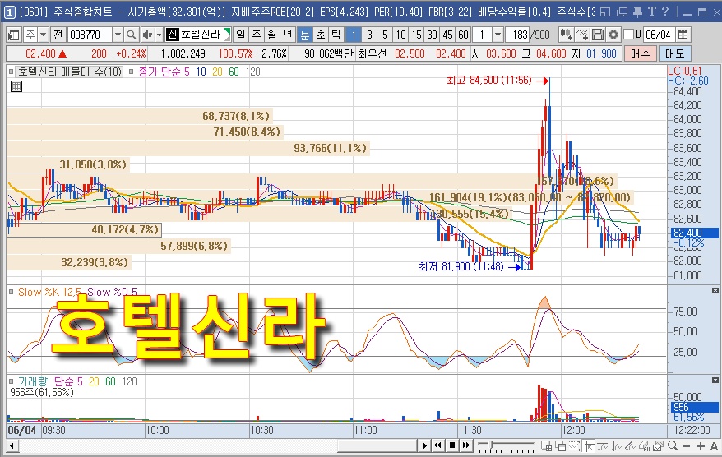Screen dimensions: 722x457
Task: Click the stock code input field 008770
Action: (90, 35)
